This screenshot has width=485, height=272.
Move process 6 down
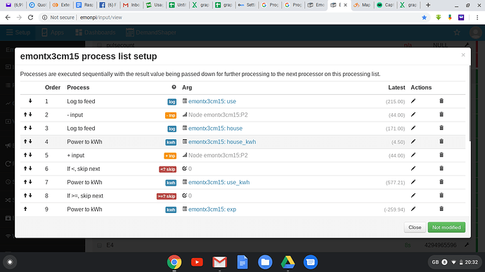pyautogui.click(x=30, y=169)
